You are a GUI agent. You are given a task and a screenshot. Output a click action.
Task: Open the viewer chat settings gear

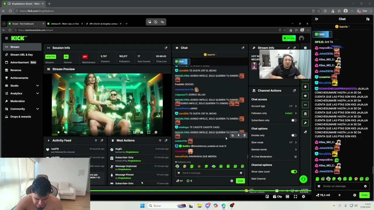355,195
